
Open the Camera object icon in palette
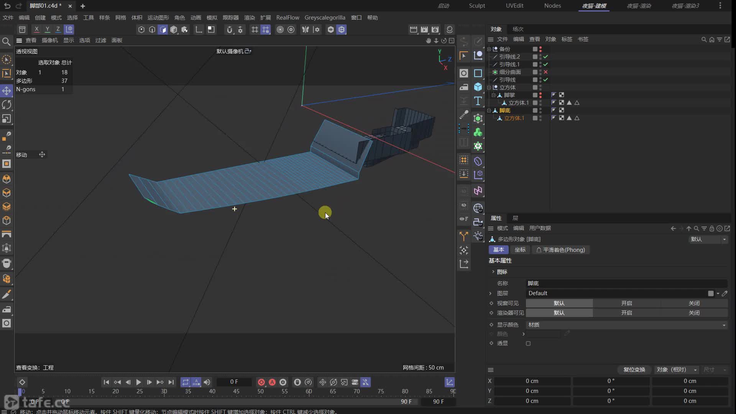click(478, 222)
